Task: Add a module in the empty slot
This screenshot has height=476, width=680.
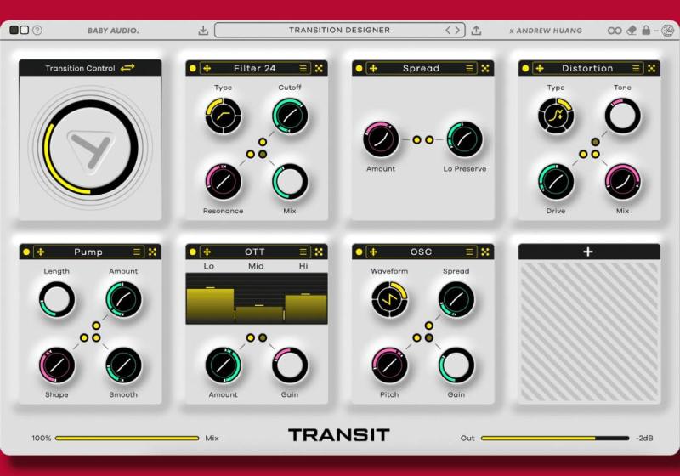Action: tap(588, 252)
